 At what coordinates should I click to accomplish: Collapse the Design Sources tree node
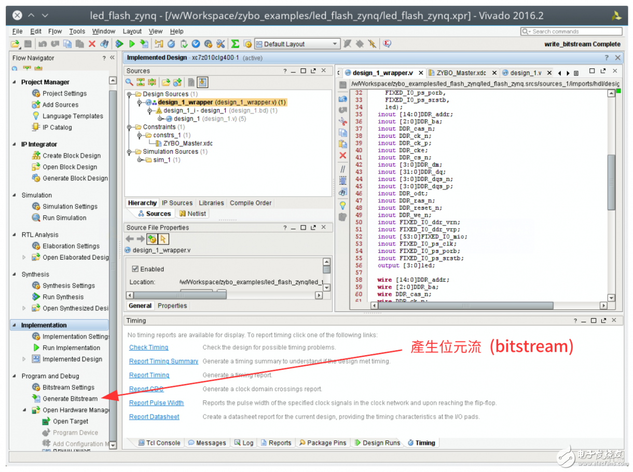[x=130, y=94]
